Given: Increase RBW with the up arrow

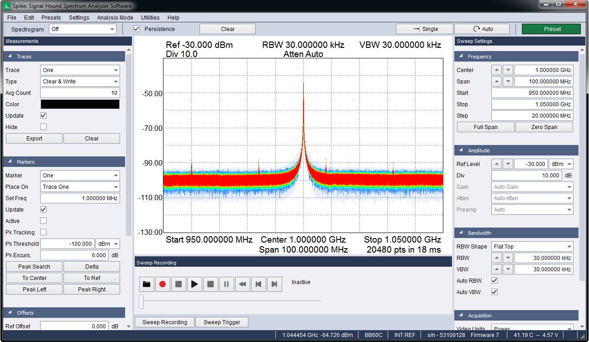Looking at the screenshot, I should 496,258.
